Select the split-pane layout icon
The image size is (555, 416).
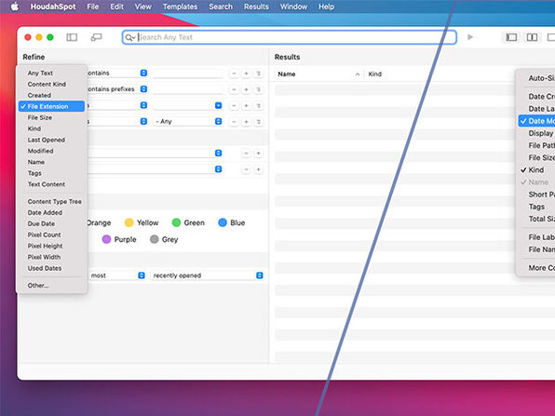tap(532, 37)
